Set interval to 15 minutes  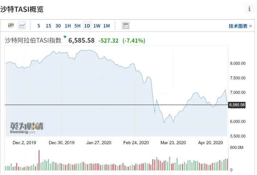click(48, 26)
